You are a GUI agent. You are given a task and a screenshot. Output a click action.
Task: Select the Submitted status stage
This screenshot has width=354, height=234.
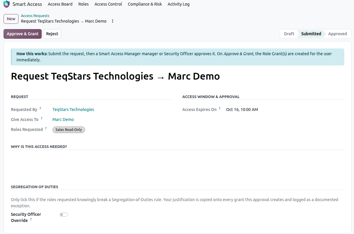(311, 34)
